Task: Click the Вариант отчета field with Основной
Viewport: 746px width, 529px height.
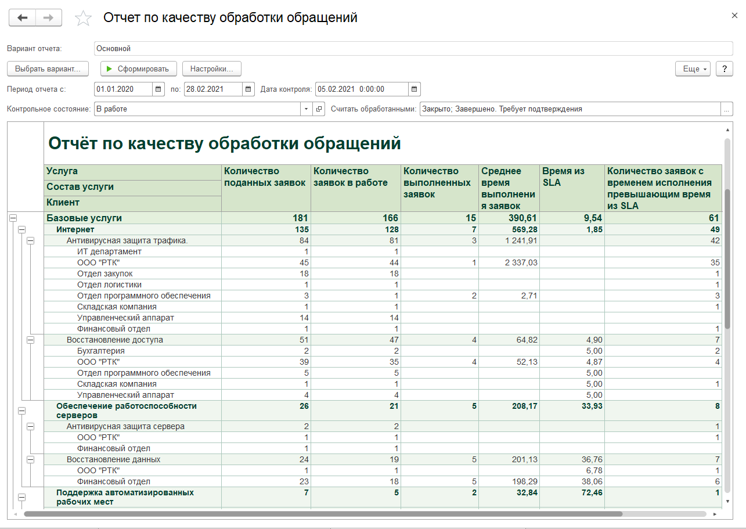Action: point(413,49)
